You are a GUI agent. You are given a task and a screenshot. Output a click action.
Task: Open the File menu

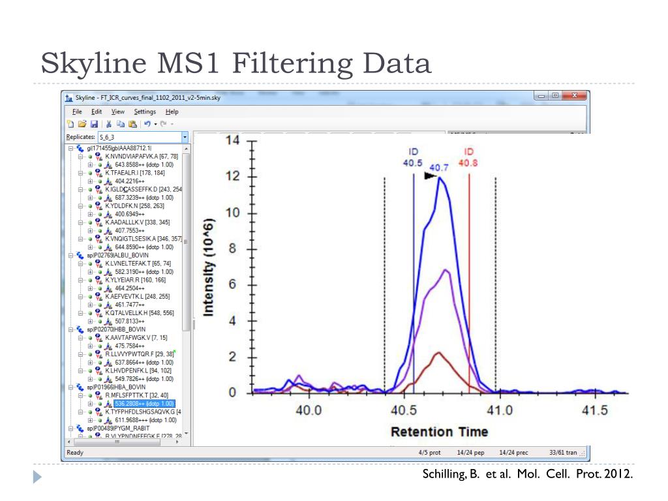(77, 112)
